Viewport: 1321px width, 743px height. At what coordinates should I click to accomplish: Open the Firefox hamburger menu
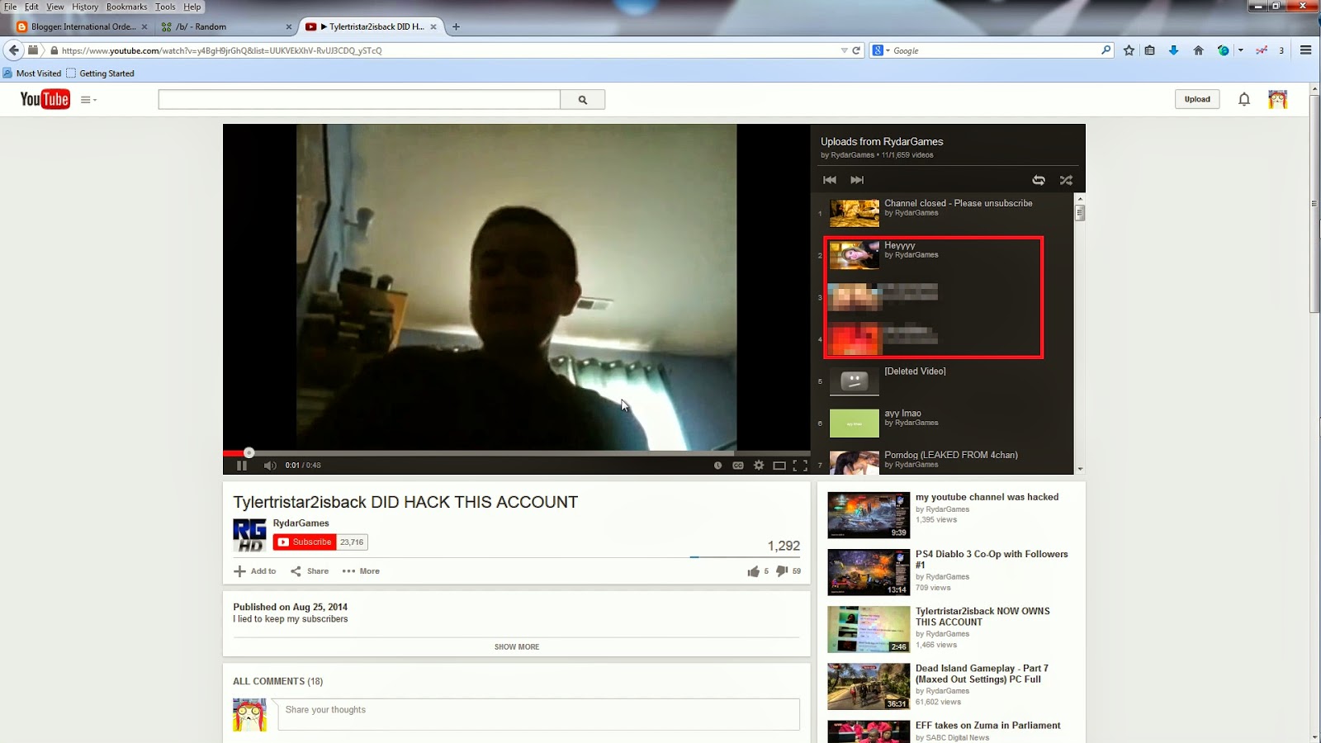(1305, 50)
